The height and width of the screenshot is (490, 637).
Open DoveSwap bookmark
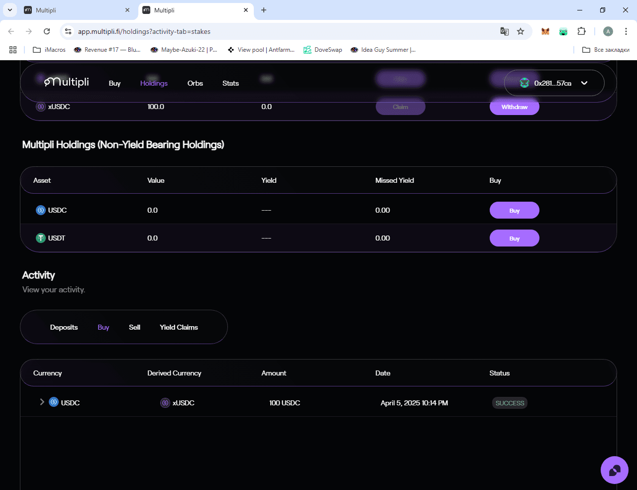tap(323, 50)
